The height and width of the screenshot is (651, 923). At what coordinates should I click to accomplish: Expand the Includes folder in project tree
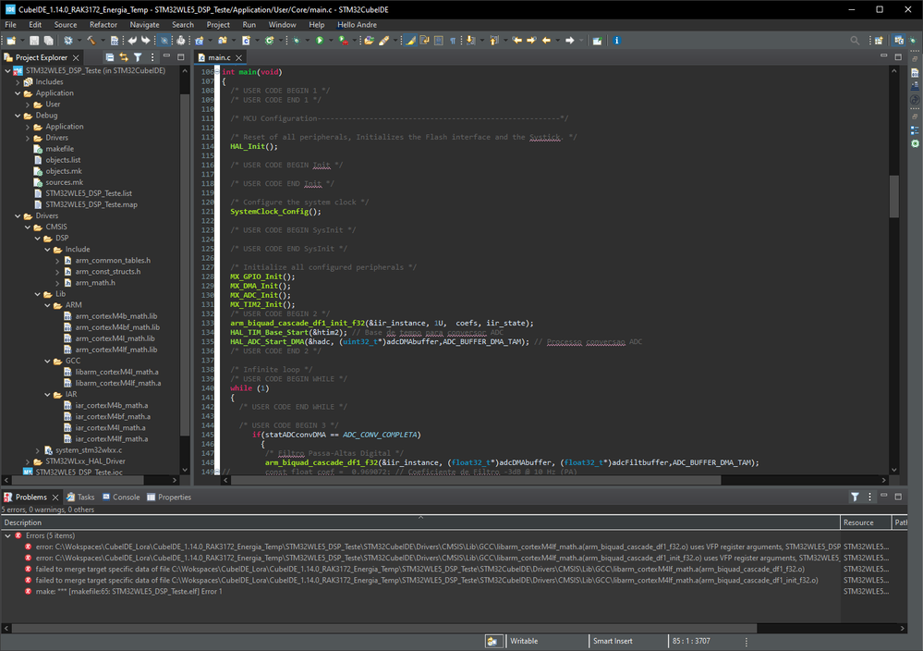coord(18,82)
